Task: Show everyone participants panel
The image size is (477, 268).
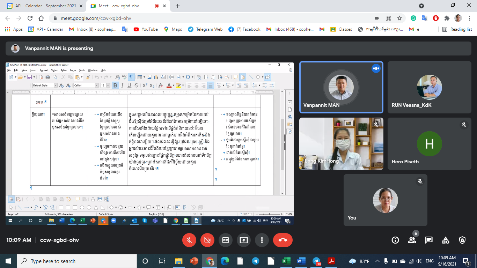Action: click(x=412, y=240)
